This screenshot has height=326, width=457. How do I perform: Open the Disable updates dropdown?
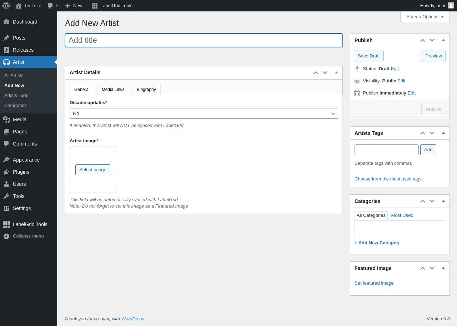pyautogui.click(x=204, y=113)
